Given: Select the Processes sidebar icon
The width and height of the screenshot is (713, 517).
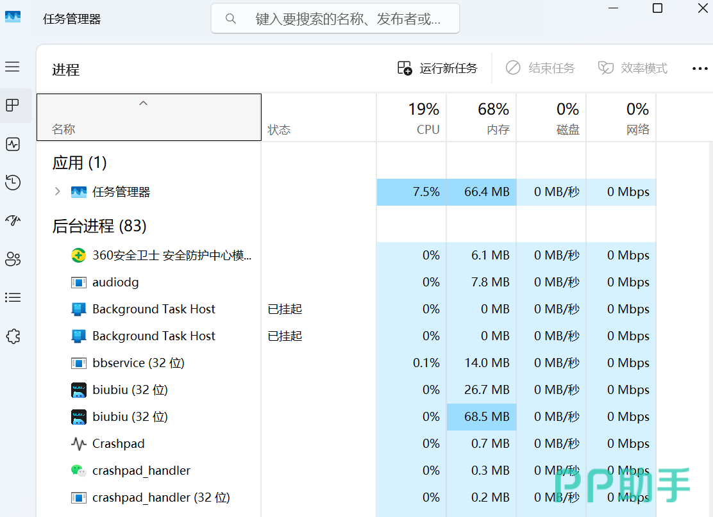Looking at the screenshot, I should 13,106.
